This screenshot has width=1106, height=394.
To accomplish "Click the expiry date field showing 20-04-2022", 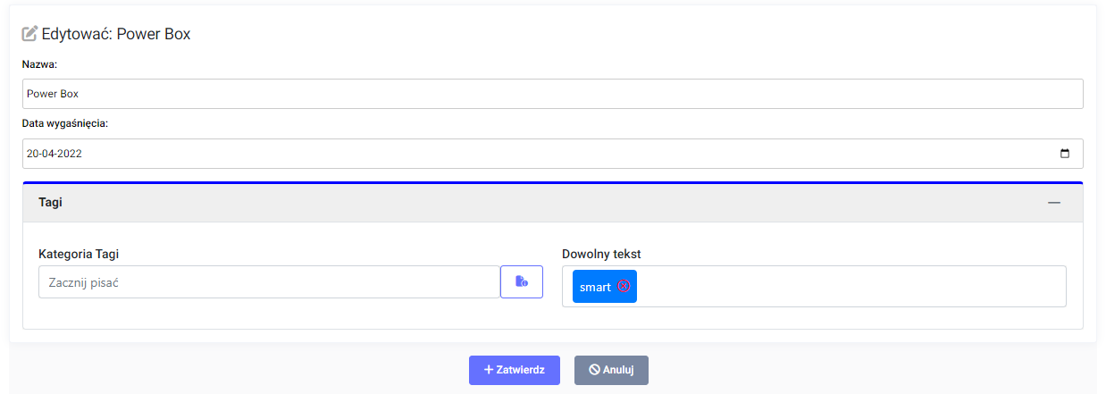I will pyautogui.click(x=536, y=154).
